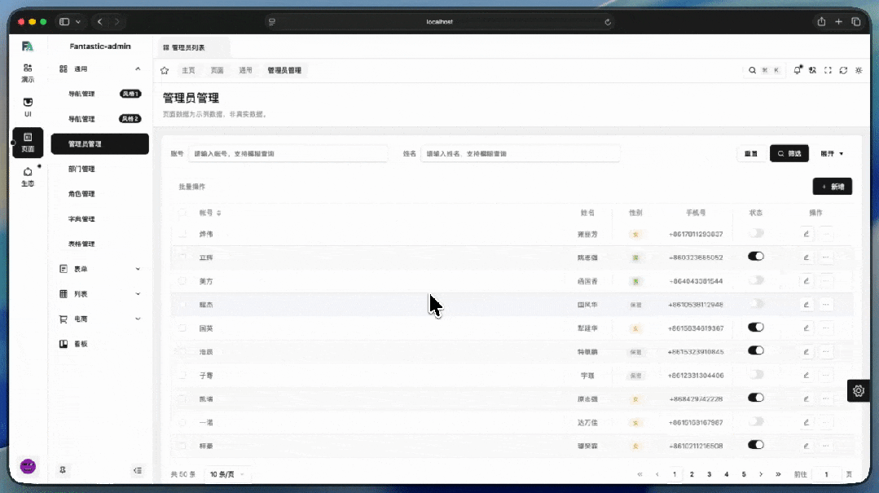Open the 演示 section in the main sidebar

(28, 73)
